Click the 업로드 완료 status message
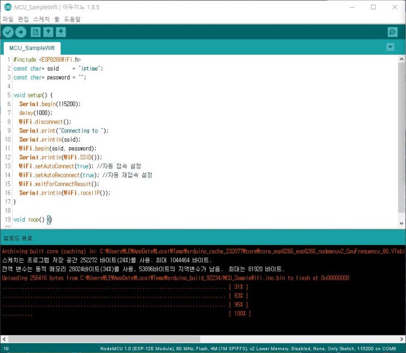This screenshot has width=406, height=353. 18,238
